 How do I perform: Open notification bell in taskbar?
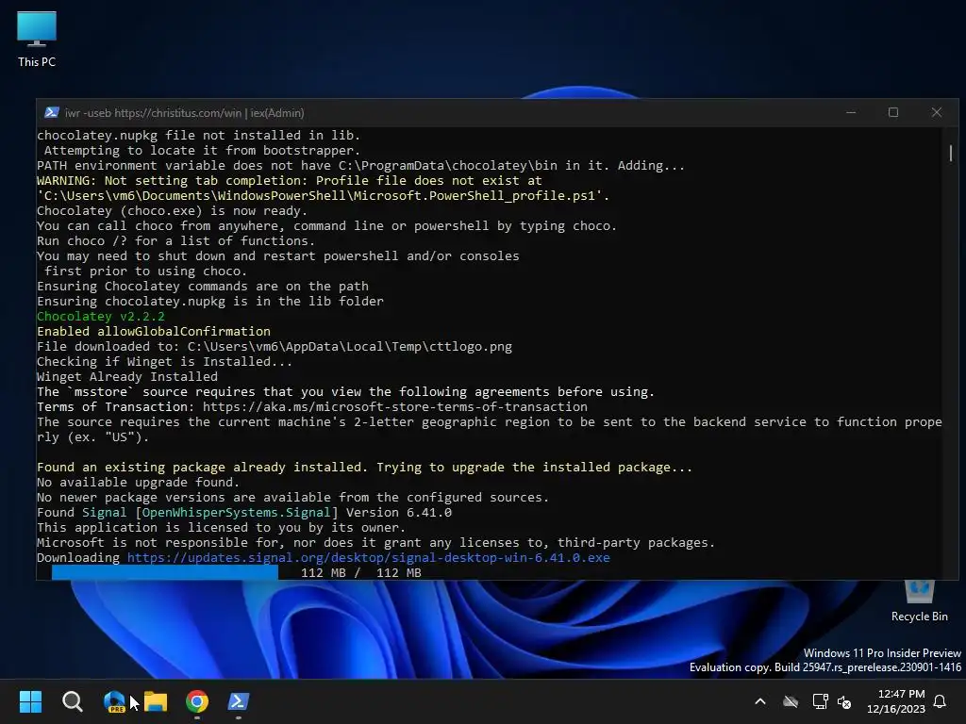point(941,701)
